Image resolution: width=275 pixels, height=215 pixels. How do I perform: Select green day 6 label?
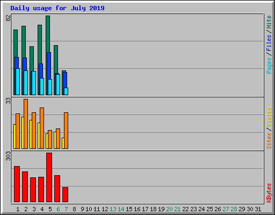point(58,209)
